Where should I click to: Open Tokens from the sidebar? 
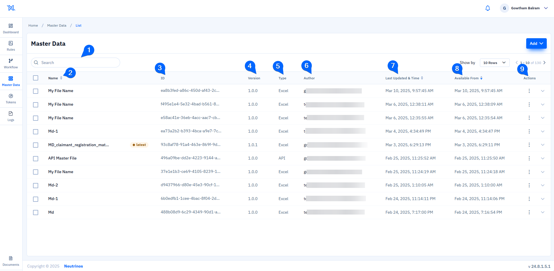(x=11, y=99)
